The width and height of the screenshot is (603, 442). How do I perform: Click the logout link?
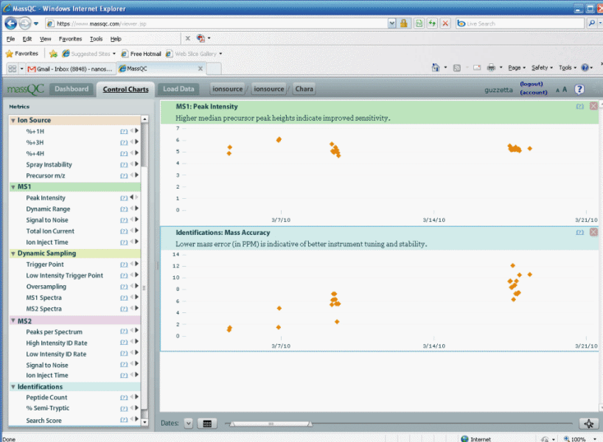click(531, 84)
